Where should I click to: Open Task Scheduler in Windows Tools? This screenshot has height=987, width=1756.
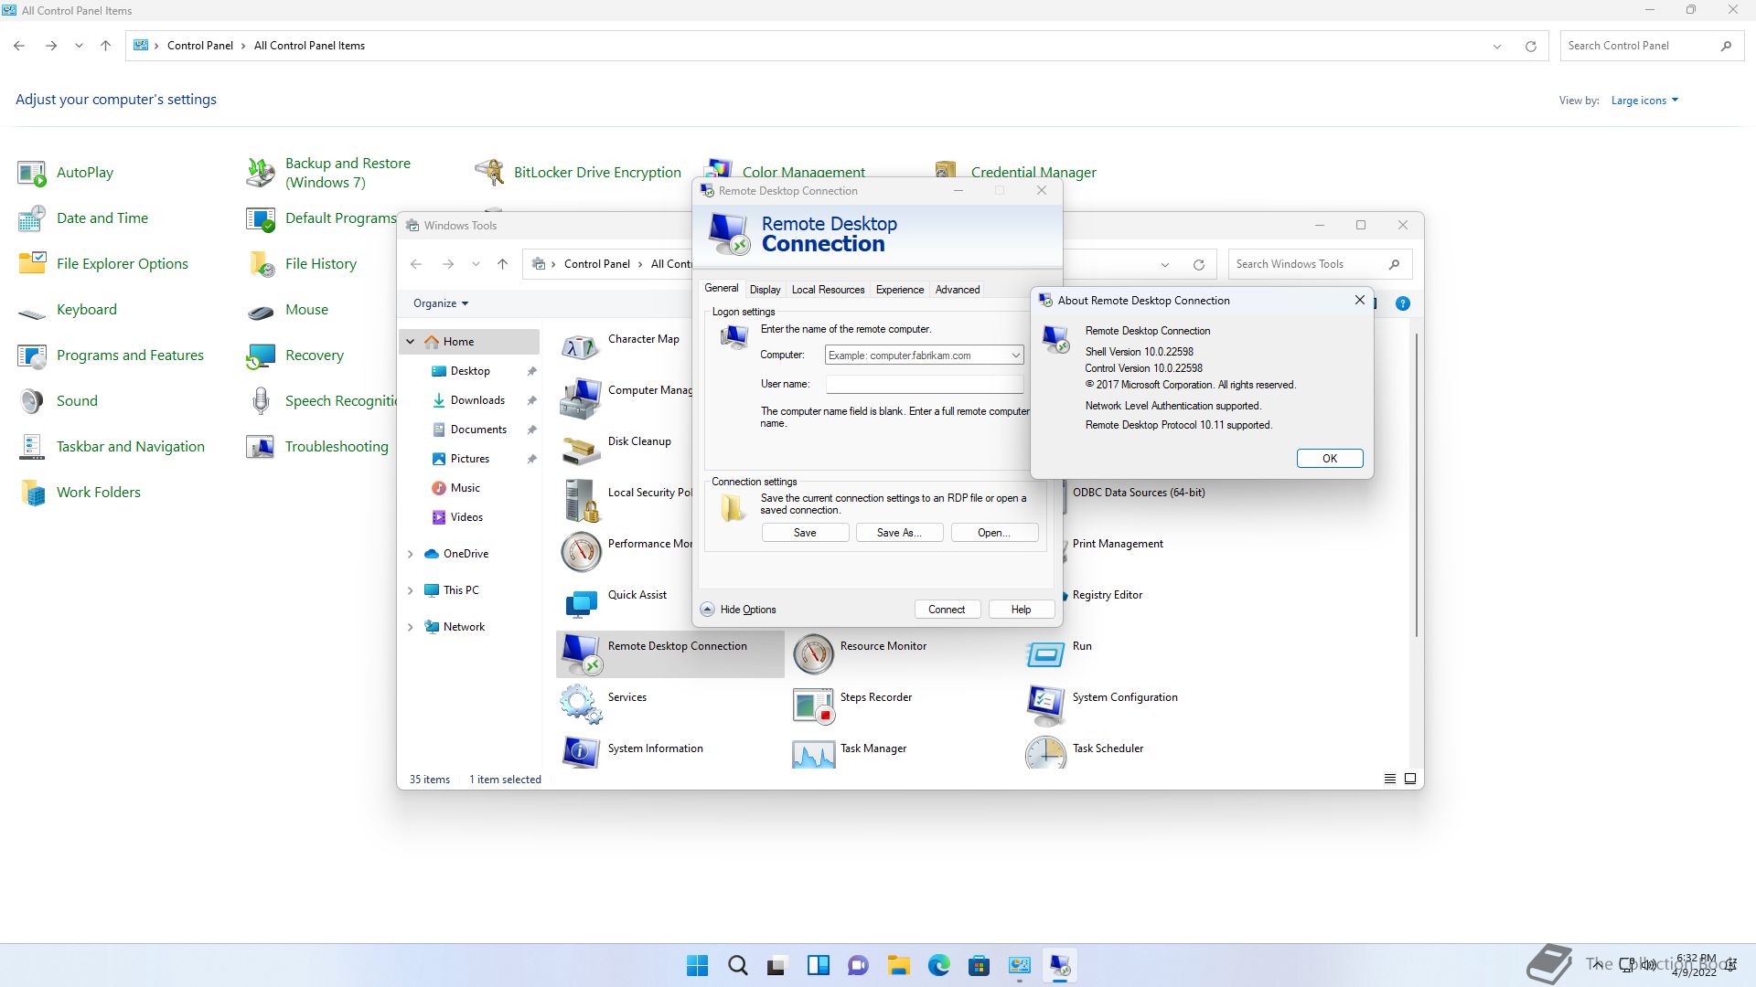(1045, 753)
